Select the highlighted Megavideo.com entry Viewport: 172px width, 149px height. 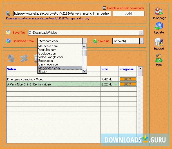pyautogui.click(x=60, y=68)
